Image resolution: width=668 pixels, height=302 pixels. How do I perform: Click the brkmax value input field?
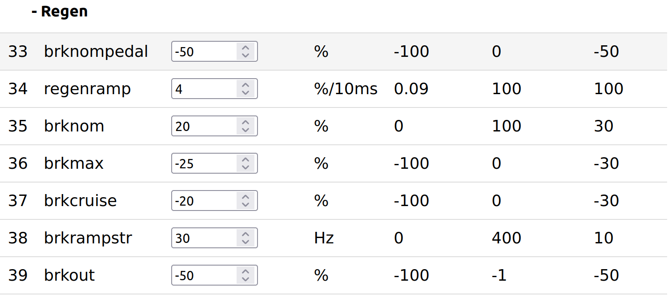pos(205,163)
